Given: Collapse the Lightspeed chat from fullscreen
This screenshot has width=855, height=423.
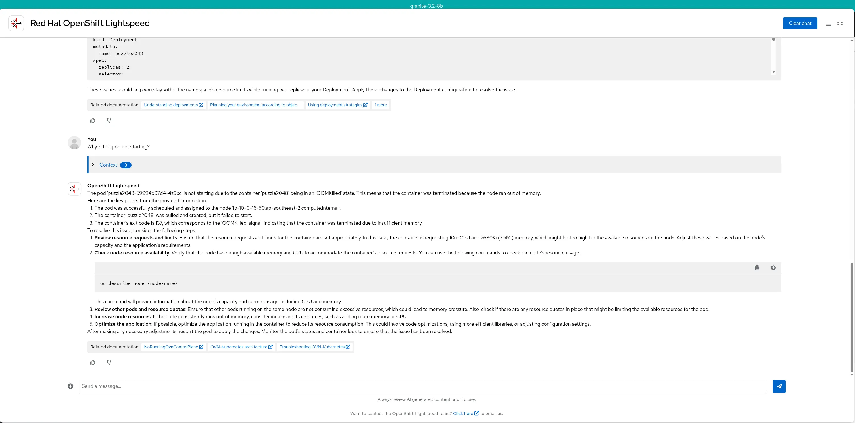Looking at the screenshot, I should pos(840,24).
